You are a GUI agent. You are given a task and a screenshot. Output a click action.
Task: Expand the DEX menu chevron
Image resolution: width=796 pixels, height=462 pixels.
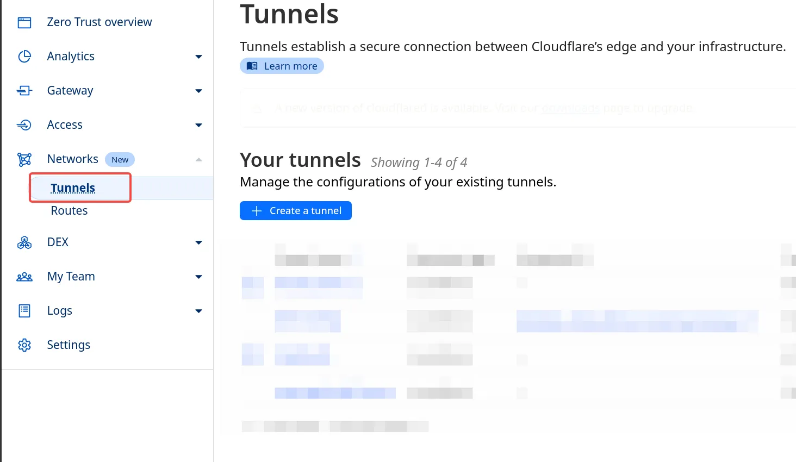click(x=198, y=242)
